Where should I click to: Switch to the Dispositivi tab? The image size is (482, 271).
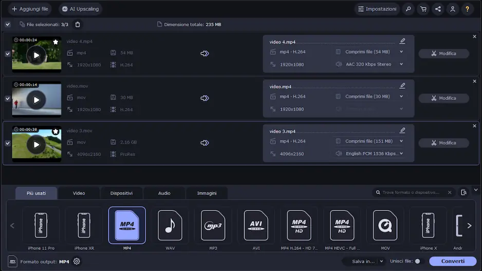click(x=121, y=193)
